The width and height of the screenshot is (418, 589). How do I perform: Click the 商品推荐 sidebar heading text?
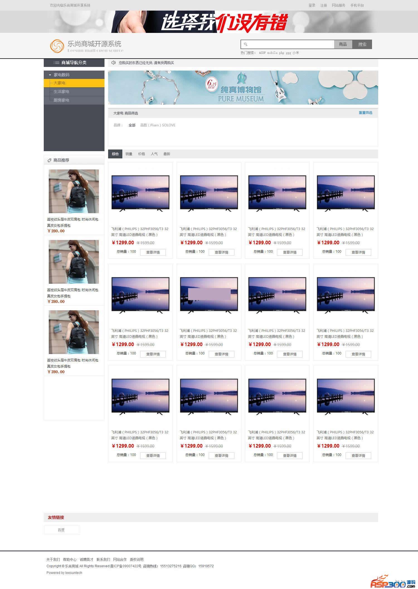61,160
